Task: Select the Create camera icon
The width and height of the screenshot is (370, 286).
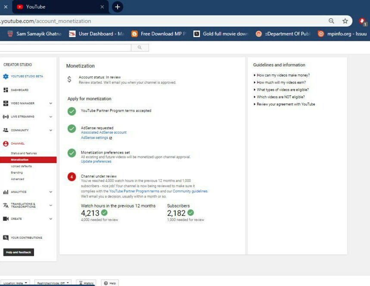Action: point(6,218)
